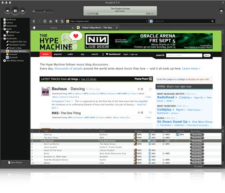Collapse the Radio tree node
Screen dimensions: 225x193
point(2,29)
